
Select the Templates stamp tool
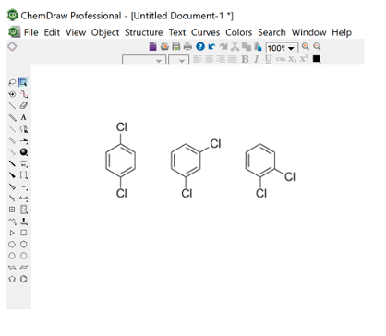pos(24,222)
